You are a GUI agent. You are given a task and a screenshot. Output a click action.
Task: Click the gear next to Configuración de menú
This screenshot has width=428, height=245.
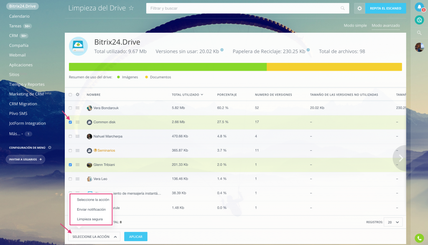click(x=50, y=147)
